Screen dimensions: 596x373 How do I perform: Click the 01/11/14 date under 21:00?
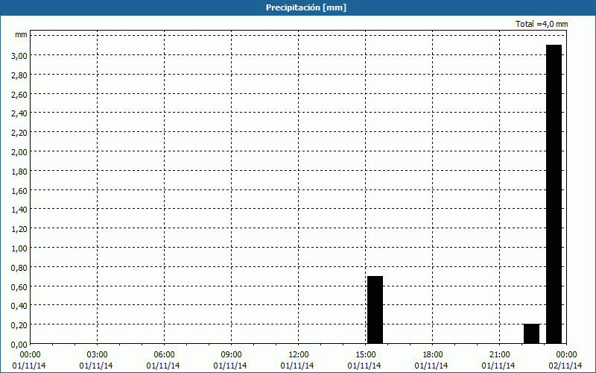click(x=498, y=366)
